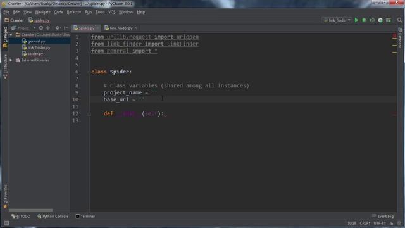This screenshot has width=405, height=228.
Task: Open the Event Log
Action: pos(383,217)
